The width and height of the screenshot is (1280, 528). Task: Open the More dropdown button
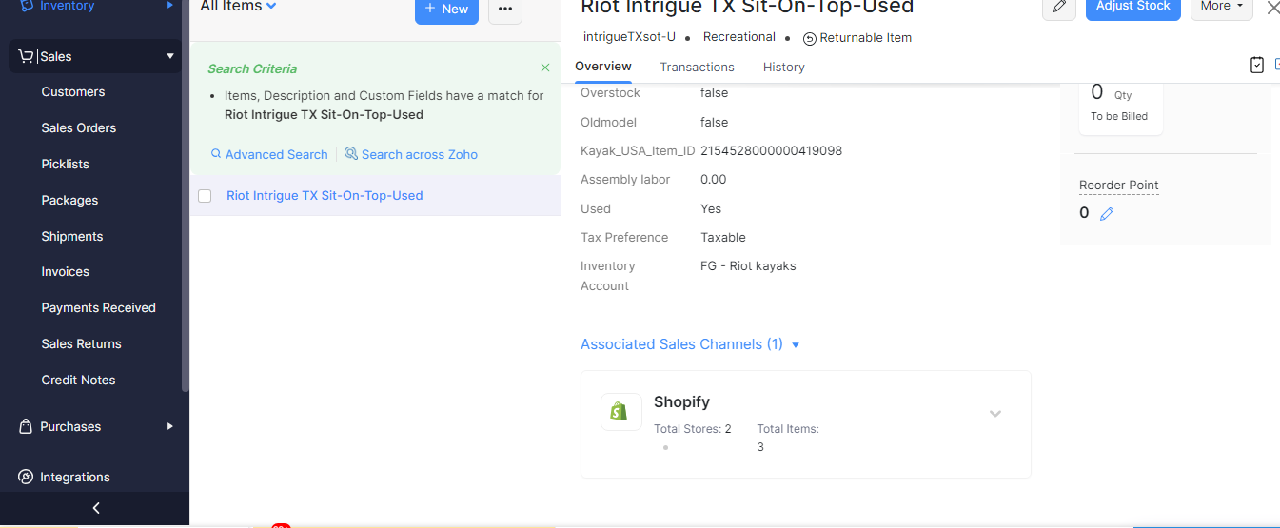pos(1222,7)
